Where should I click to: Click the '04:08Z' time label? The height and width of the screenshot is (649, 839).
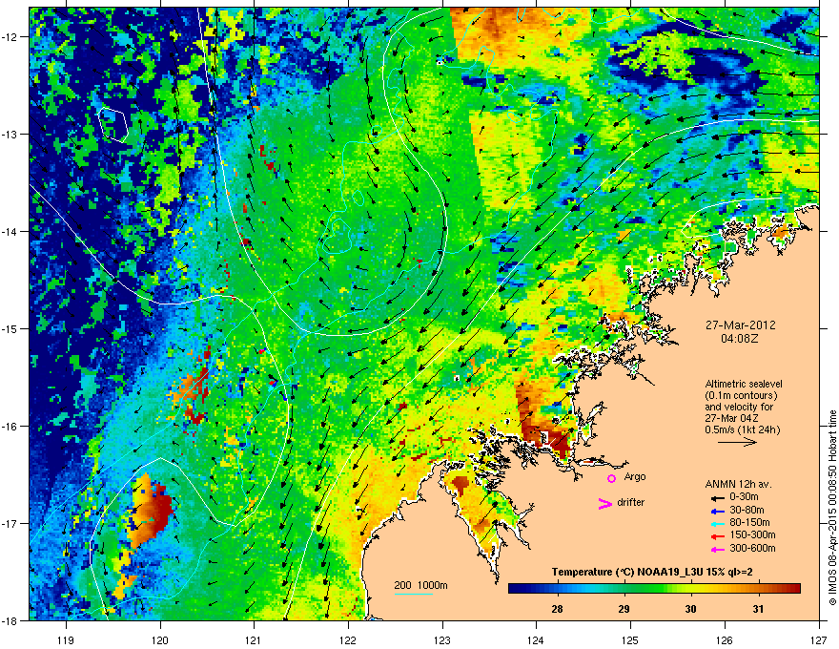[x=740, y=339]
